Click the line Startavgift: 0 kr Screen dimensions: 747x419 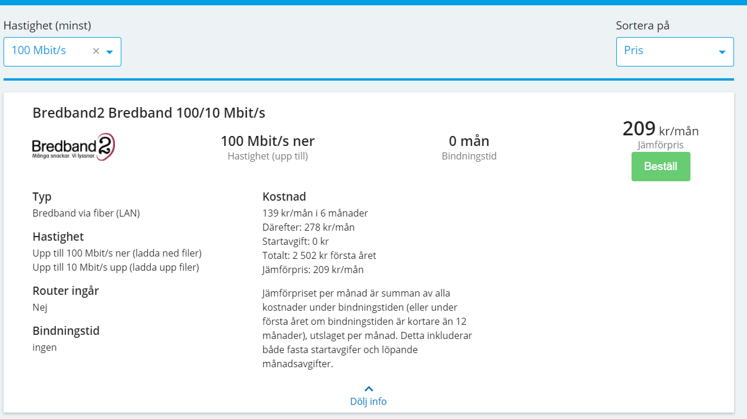click(296, 241)
